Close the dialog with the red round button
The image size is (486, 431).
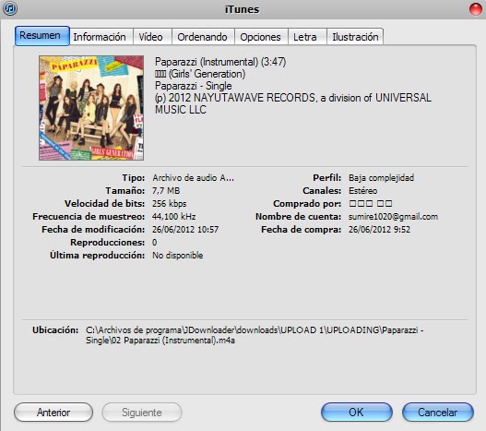(x=476, y=9)
